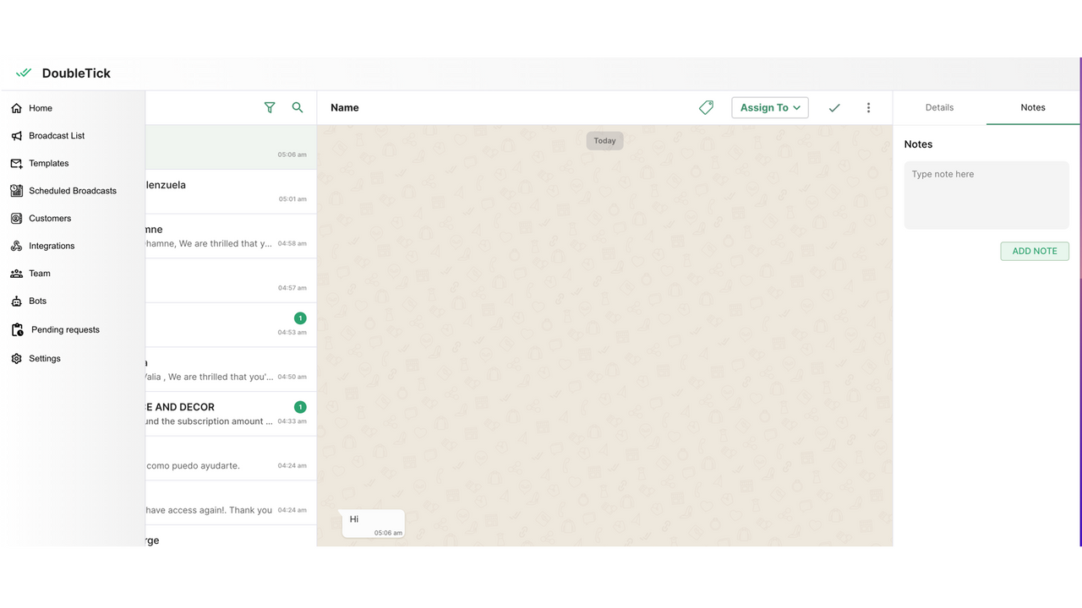The image size is (1082, 608).
Task: Open the chat ending in 'lenzuela'
Action: (x=231, y=192)
